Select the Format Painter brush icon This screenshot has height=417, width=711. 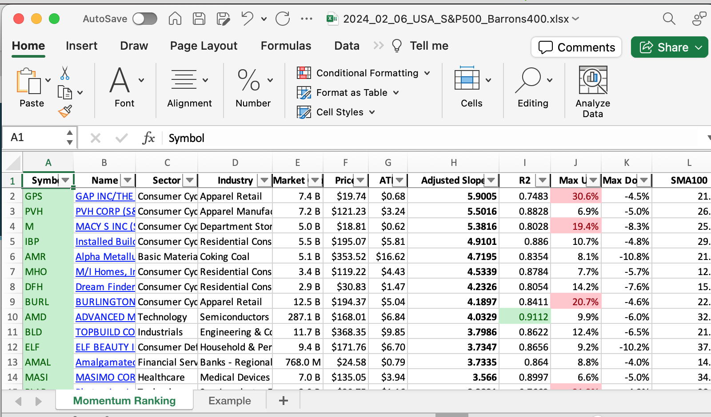(65, 111)
